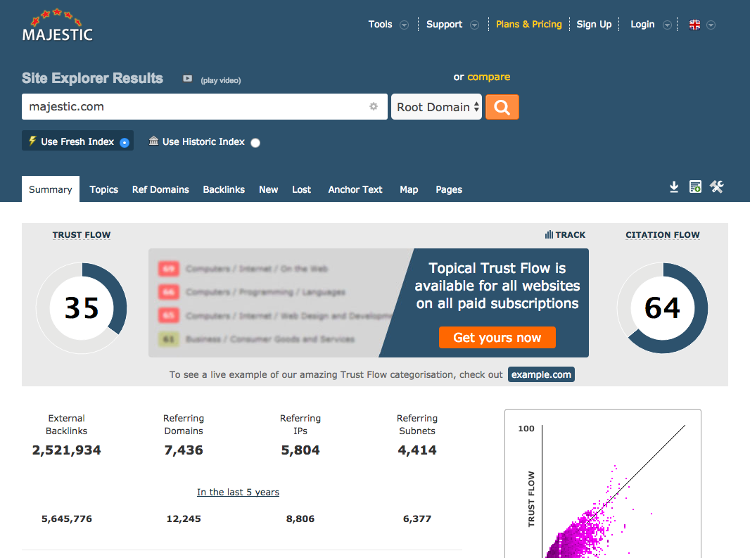Expand the Login dropdown arrow
The height and width of the screenshot is (558, 750).
[x=667, y=25]
